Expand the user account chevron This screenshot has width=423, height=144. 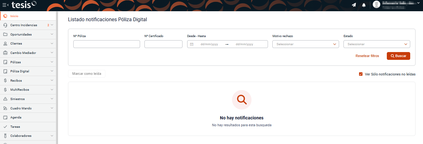pyautogui.click(x=418, y=3)
